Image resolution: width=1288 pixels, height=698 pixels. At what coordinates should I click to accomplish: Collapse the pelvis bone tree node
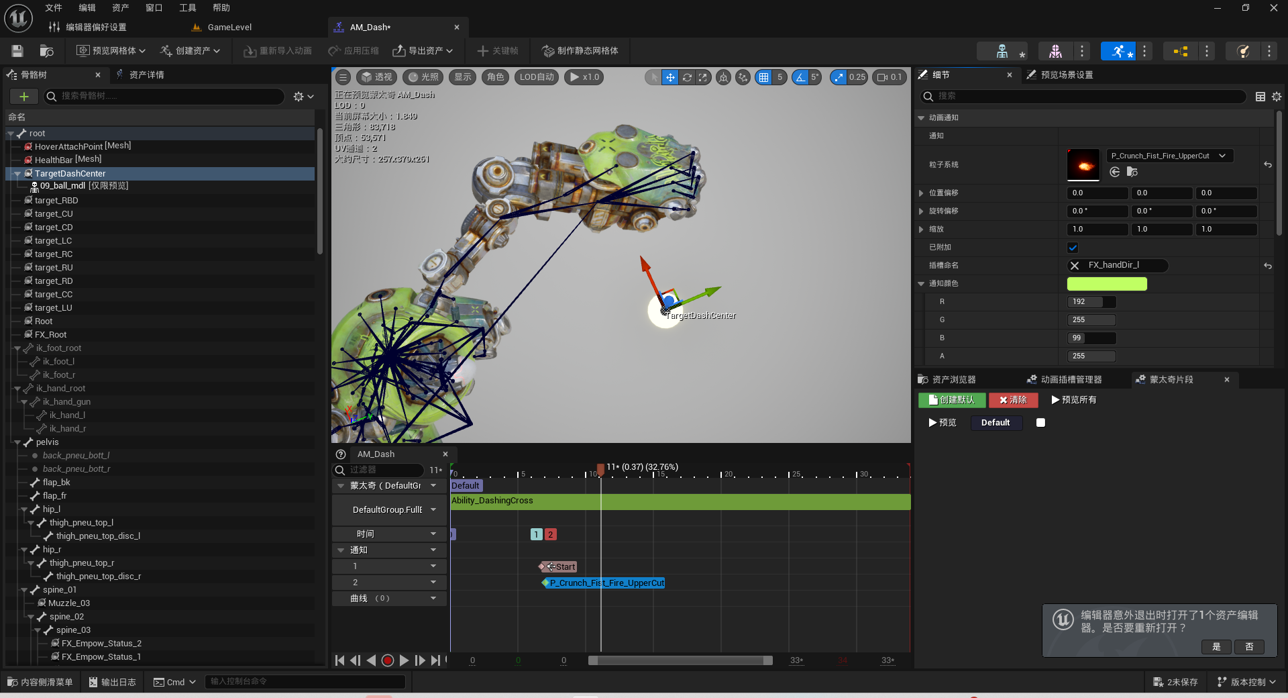(17, 442)
